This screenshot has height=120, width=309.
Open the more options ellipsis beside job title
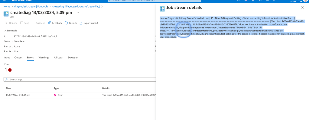point(78,12)
